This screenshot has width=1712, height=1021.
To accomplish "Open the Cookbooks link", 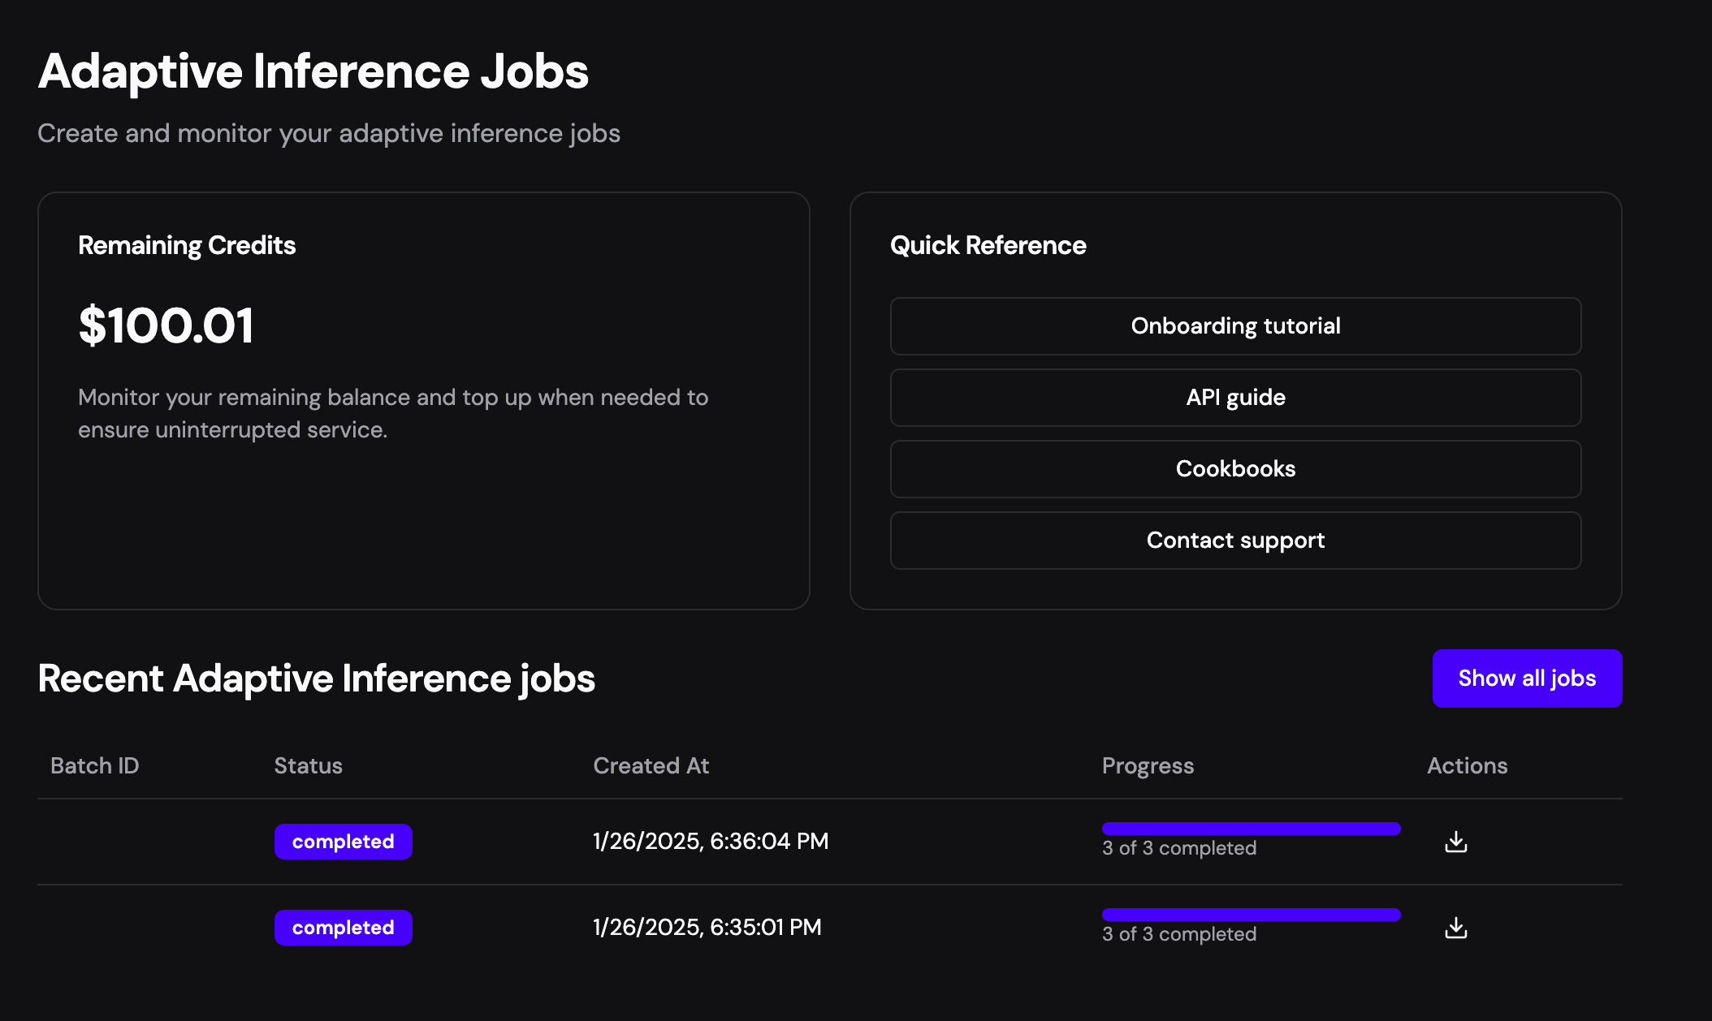I will (1235, 469).
